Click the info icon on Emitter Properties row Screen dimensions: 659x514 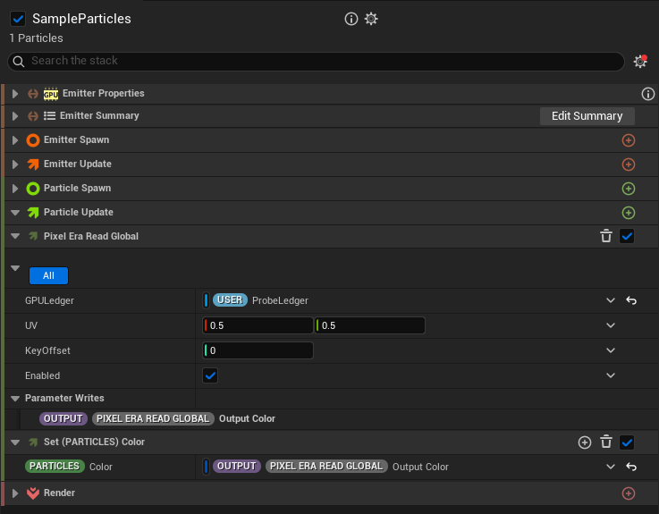click(647, 94)
